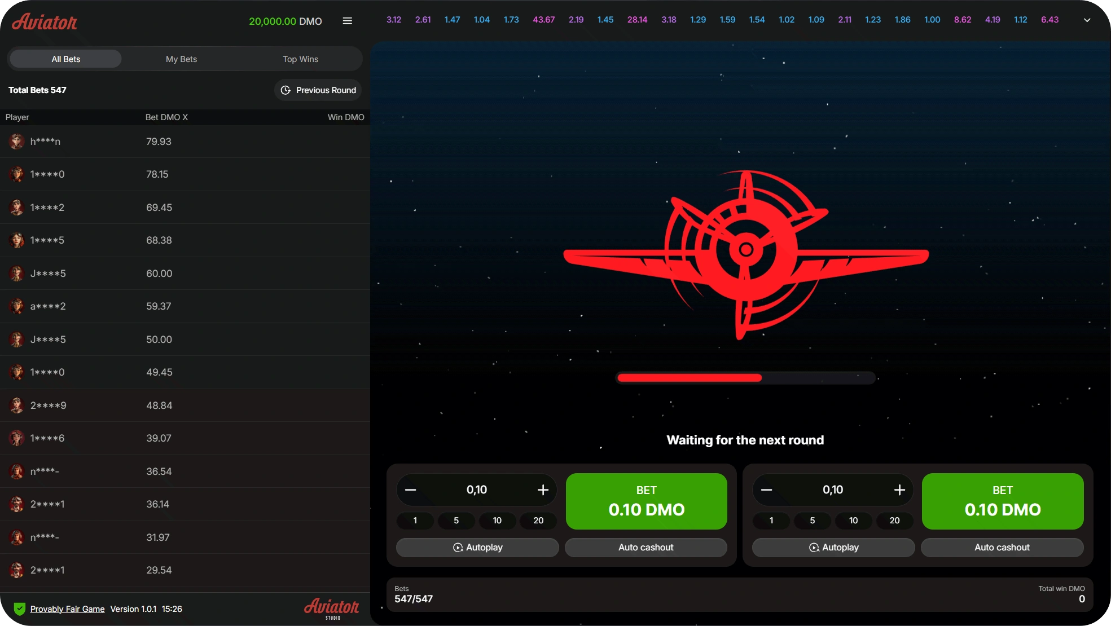Click the 3.12 multiplier in history
The image size is (1111, 626).
click(x=394, y=20)
